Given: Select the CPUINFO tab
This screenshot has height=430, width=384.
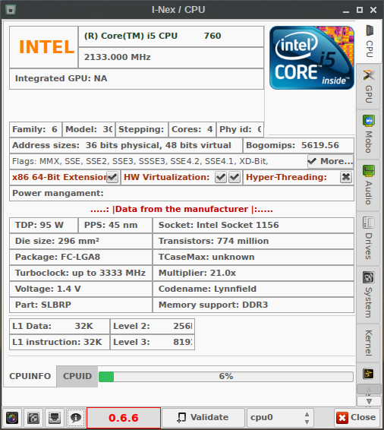Looking at the screenshot, I should tap(30, 376).
